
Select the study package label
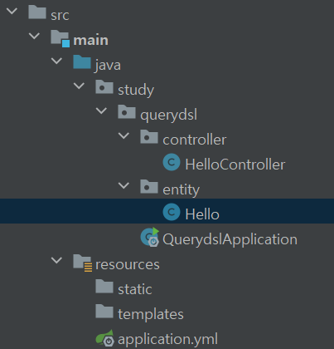click(136, 91)
